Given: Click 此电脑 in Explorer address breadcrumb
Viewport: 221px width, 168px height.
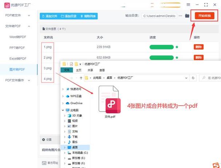Looking at the screenshot, I should point(97,78).
